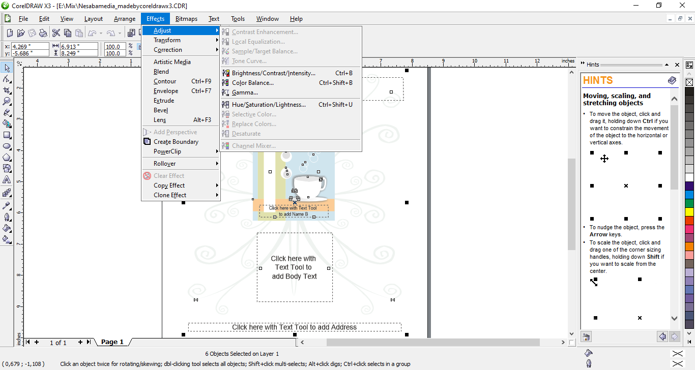Select the Eyedropper tool
Viewport: 695px width, 370px height.
pyautogui.click(x=7, y=205)
